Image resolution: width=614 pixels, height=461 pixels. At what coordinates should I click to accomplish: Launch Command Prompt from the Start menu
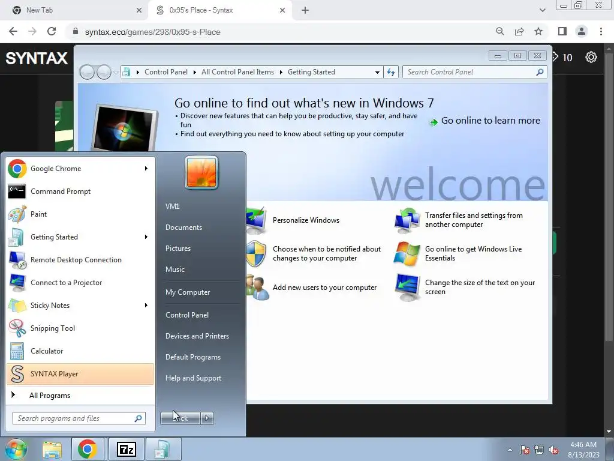(x=80, y=191)
